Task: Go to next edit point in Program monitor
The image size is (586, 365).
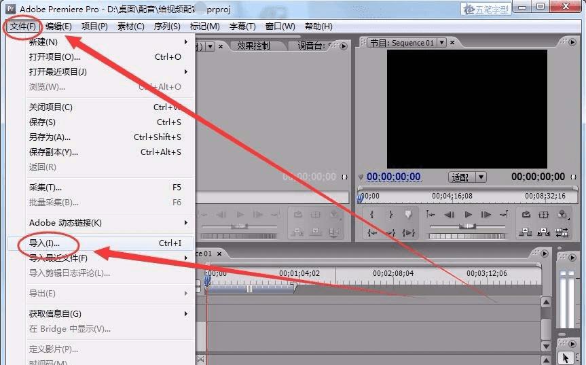Action: (504, 214)
